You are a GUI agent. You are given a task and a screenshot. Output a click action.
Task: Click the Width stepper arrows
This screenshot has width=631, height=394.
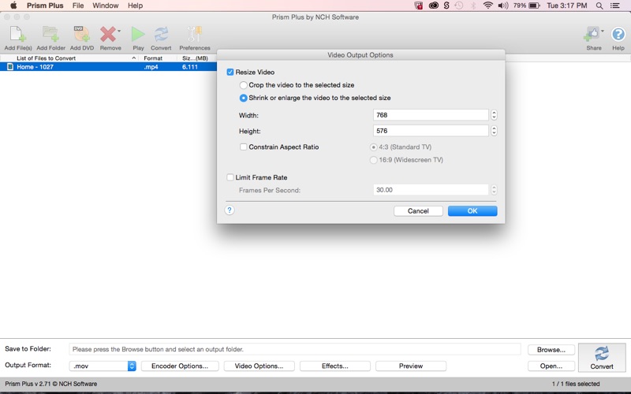pos(494,115)
